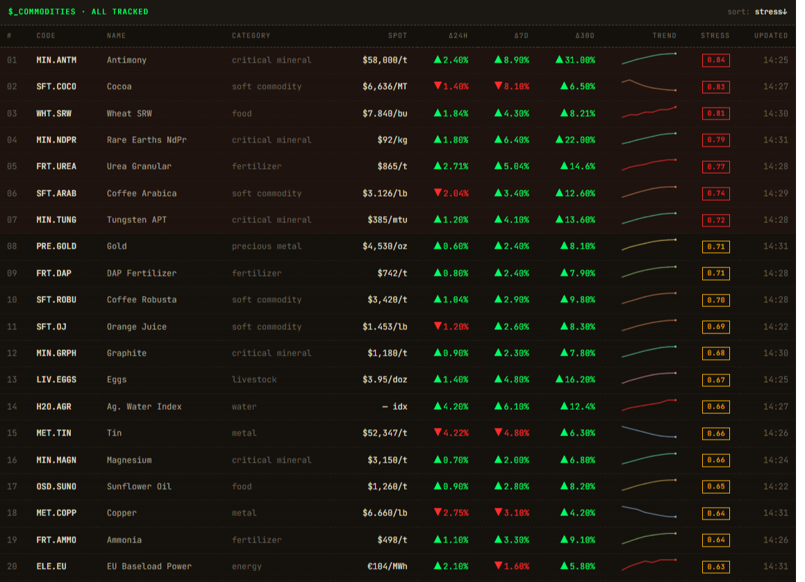This screenshot has height=582, width=805.
Task: Sort by the STRESS column header
Action: [715, 35]
